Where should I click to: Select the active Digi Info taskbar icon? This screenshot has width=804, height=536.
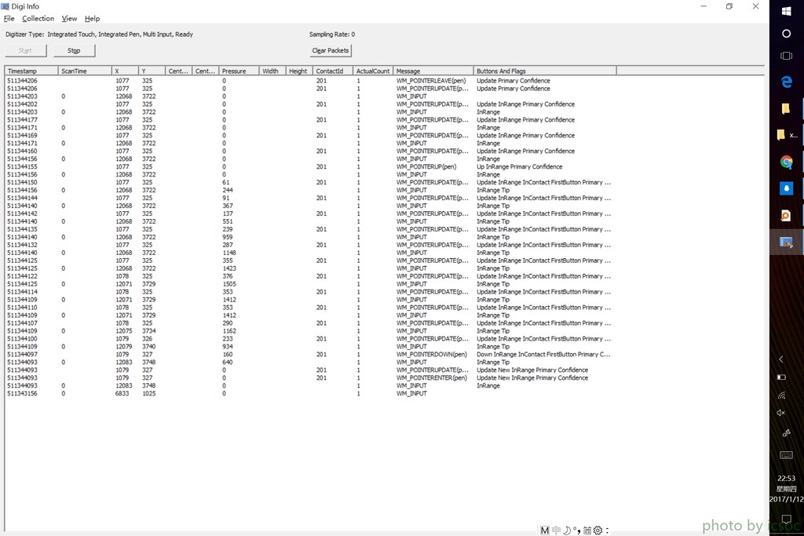pos(786,242)
